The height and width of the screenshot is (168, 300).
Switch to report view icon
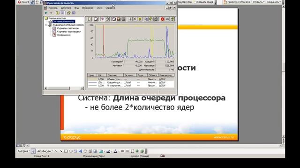tap(124, 19)
